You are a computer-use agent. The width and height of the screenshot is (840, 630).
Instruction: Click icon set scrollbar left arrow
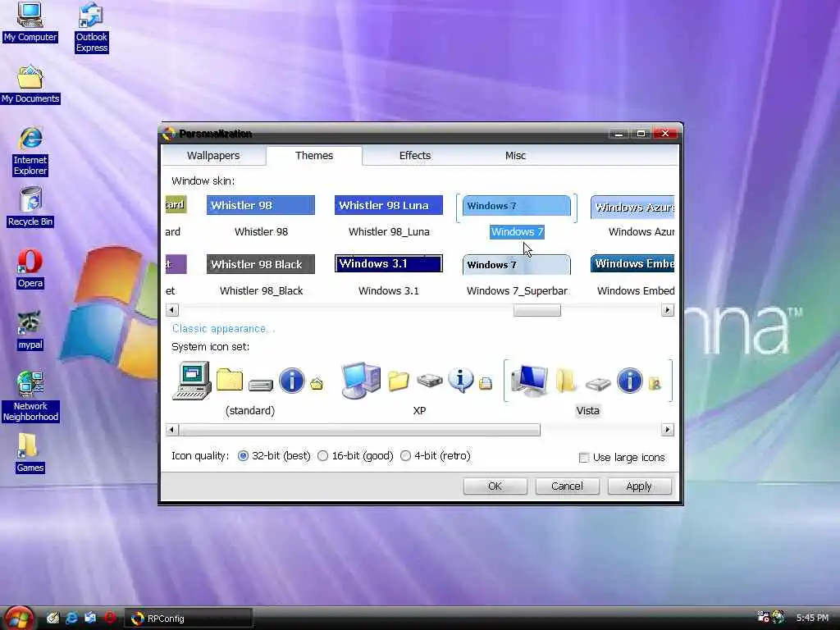[x=172, y=430]
